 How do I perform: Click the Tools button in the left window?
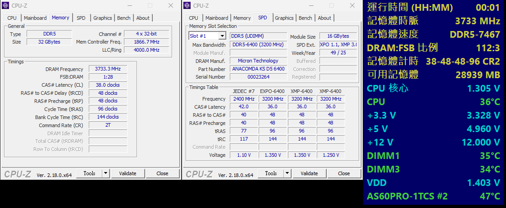coord(89,173)
